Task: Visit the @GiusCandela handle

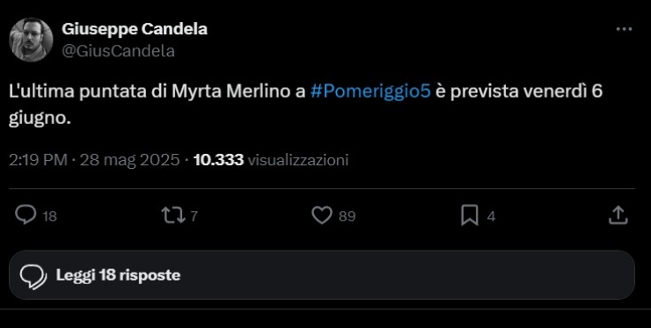Action: [x=119, y=51]
